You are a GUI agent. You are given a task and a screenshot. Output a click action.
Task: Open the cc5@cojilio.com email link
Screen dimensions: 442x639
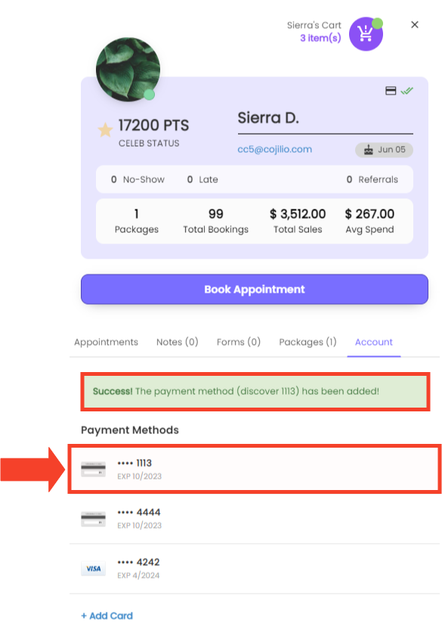click(275, 149)
